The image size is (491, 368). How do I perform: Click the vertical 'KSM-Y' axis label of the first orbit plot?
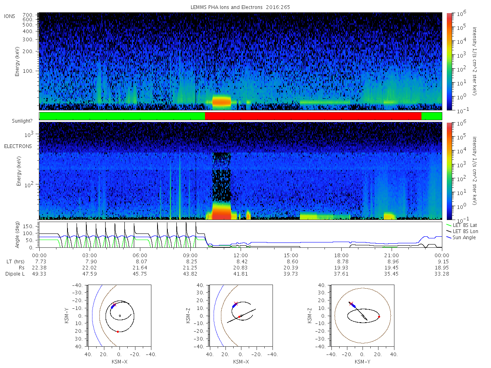click(68, 316)
